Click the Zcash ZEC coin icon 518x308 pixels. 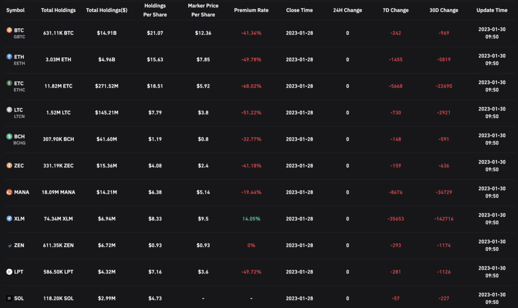[9, 166]
